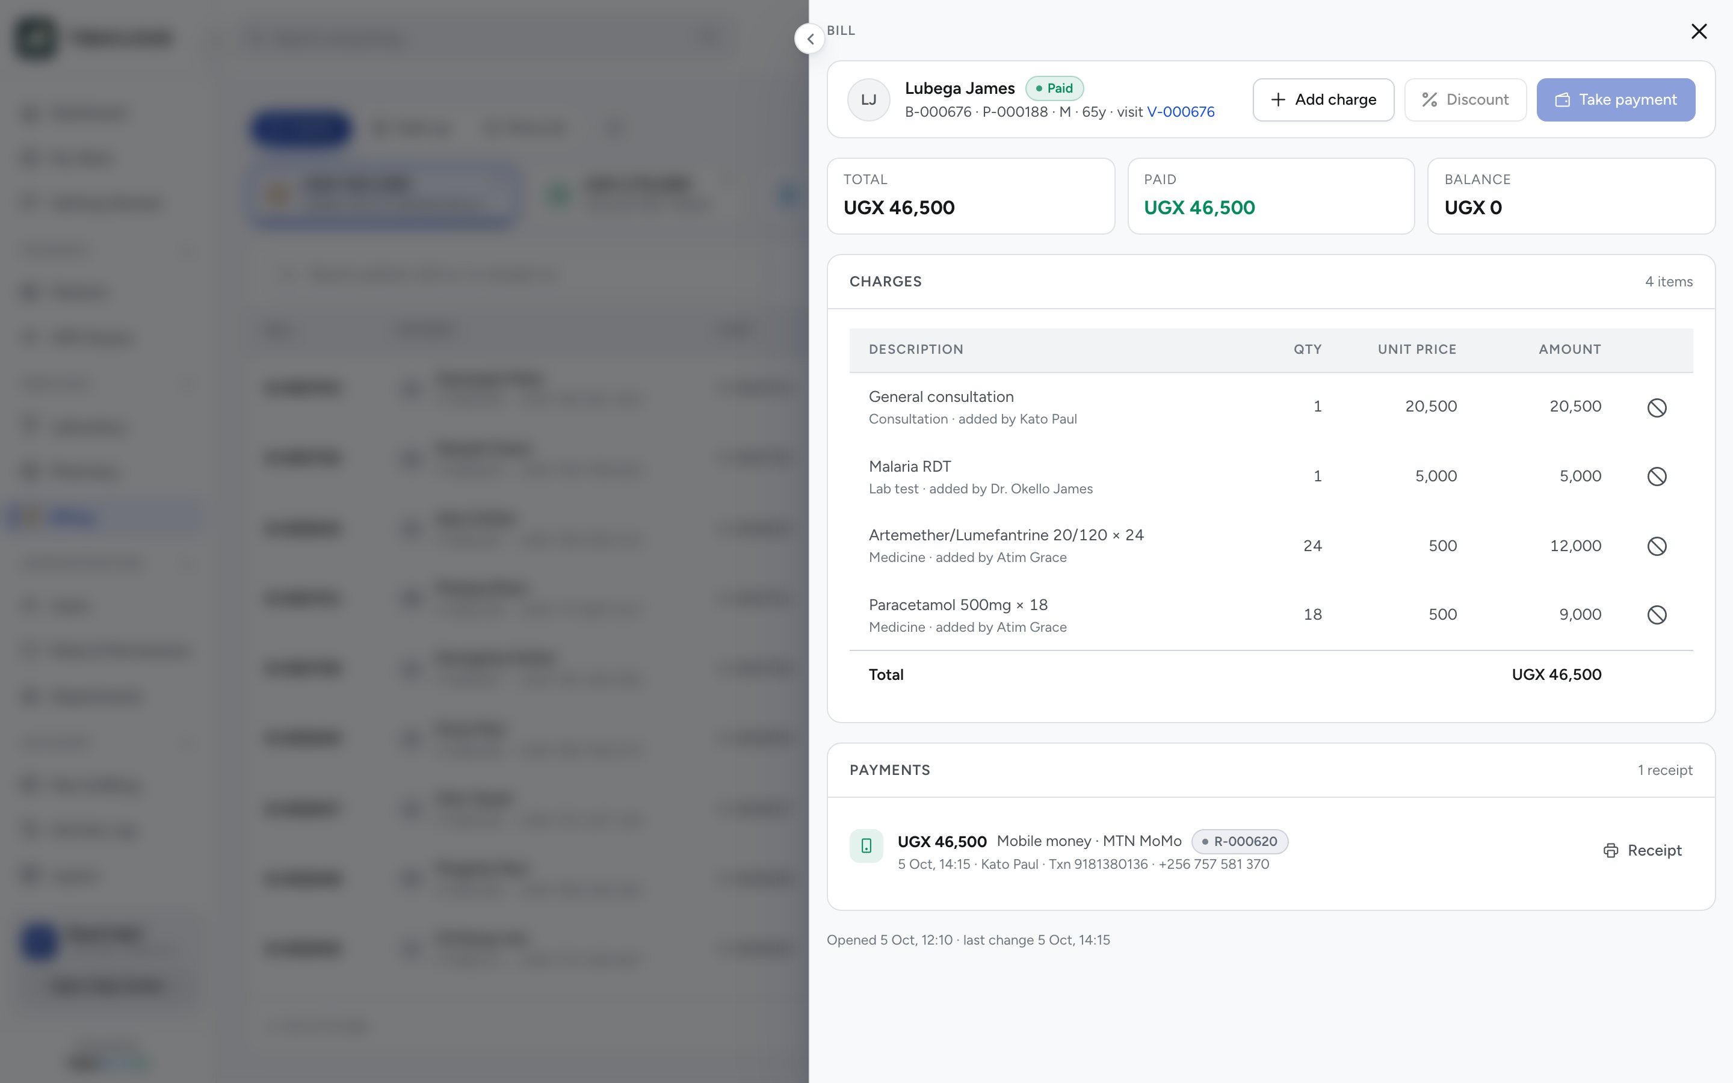
Task: Click the UNIT PRICE column header
Action: 1416,350
